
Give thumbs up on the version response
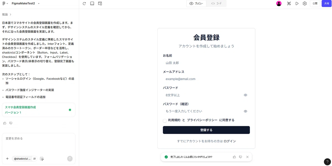click(x=4, y=123)
